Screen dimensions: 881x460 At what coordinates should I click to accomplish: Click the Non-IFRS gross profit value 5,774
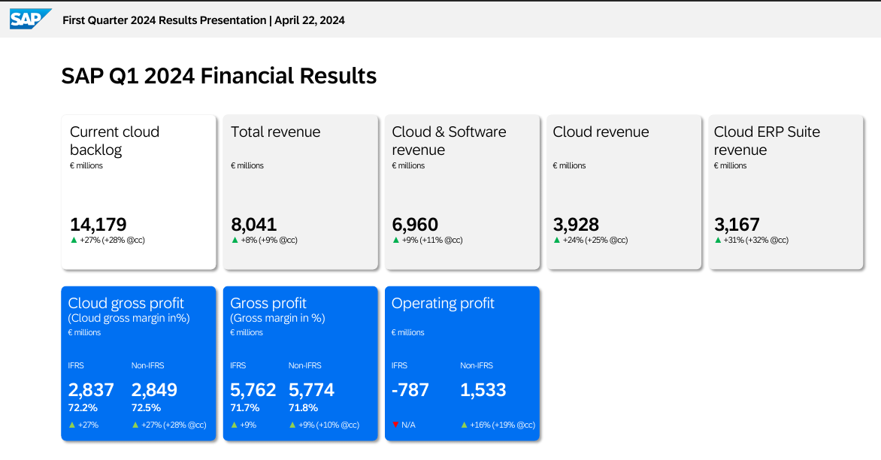point(311,390)
